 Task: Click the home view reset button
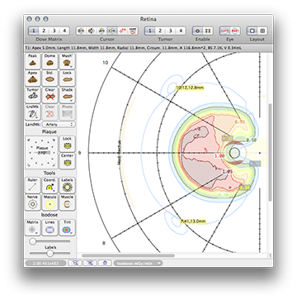click(105, 263)
